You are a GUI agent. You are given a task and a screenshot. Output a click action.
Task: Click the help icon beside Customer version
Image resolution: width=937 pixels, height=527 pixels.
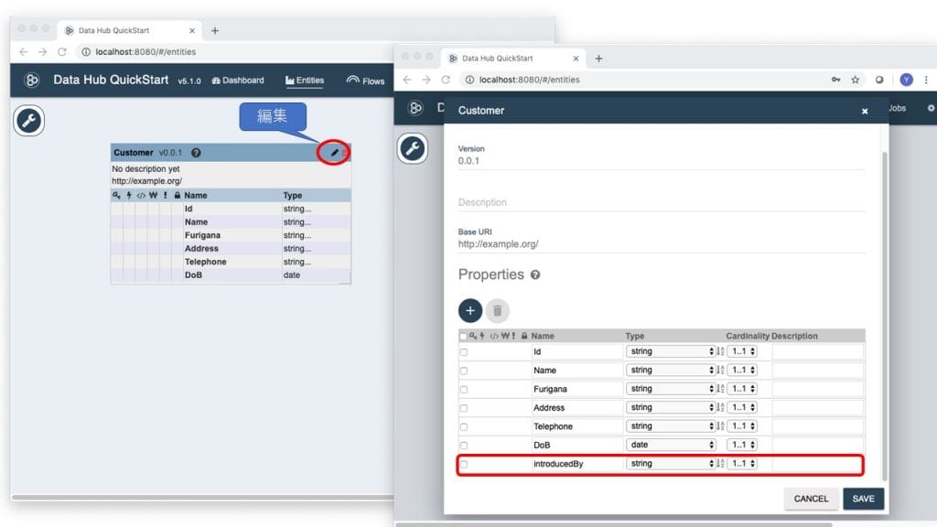(x=196, y=153)
